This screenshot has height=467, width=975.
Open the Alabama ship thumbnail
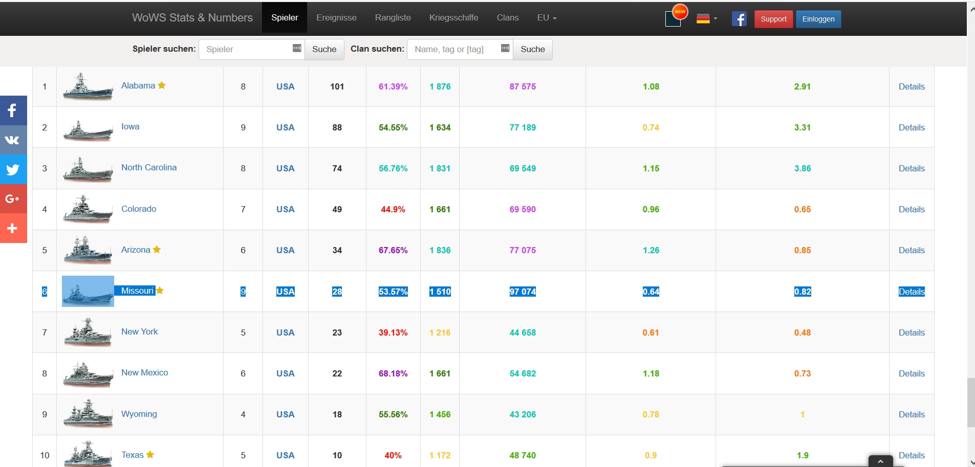88,86
